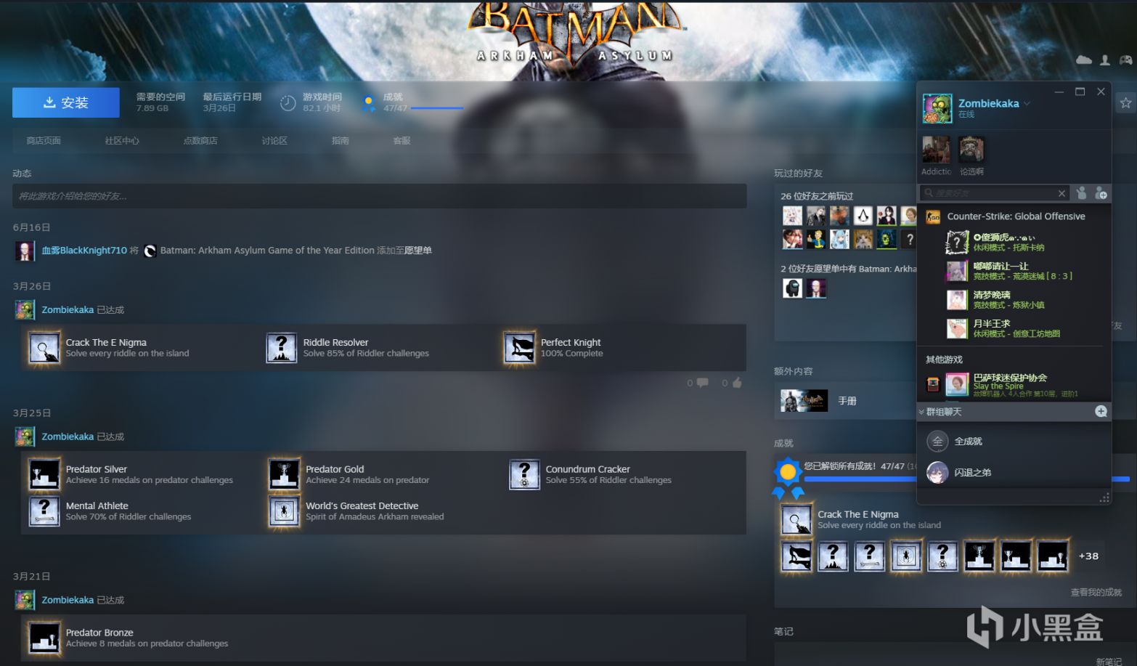The width and height of the screenshot is (1137, 666).
Task: Click the achievements panel progress bar
Action: [x=966, y=479]
